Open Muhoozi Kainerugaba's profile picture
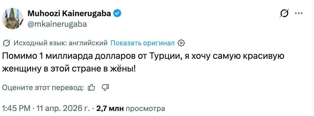Viewport: 314px width, 116px height. tap(13, 18)
